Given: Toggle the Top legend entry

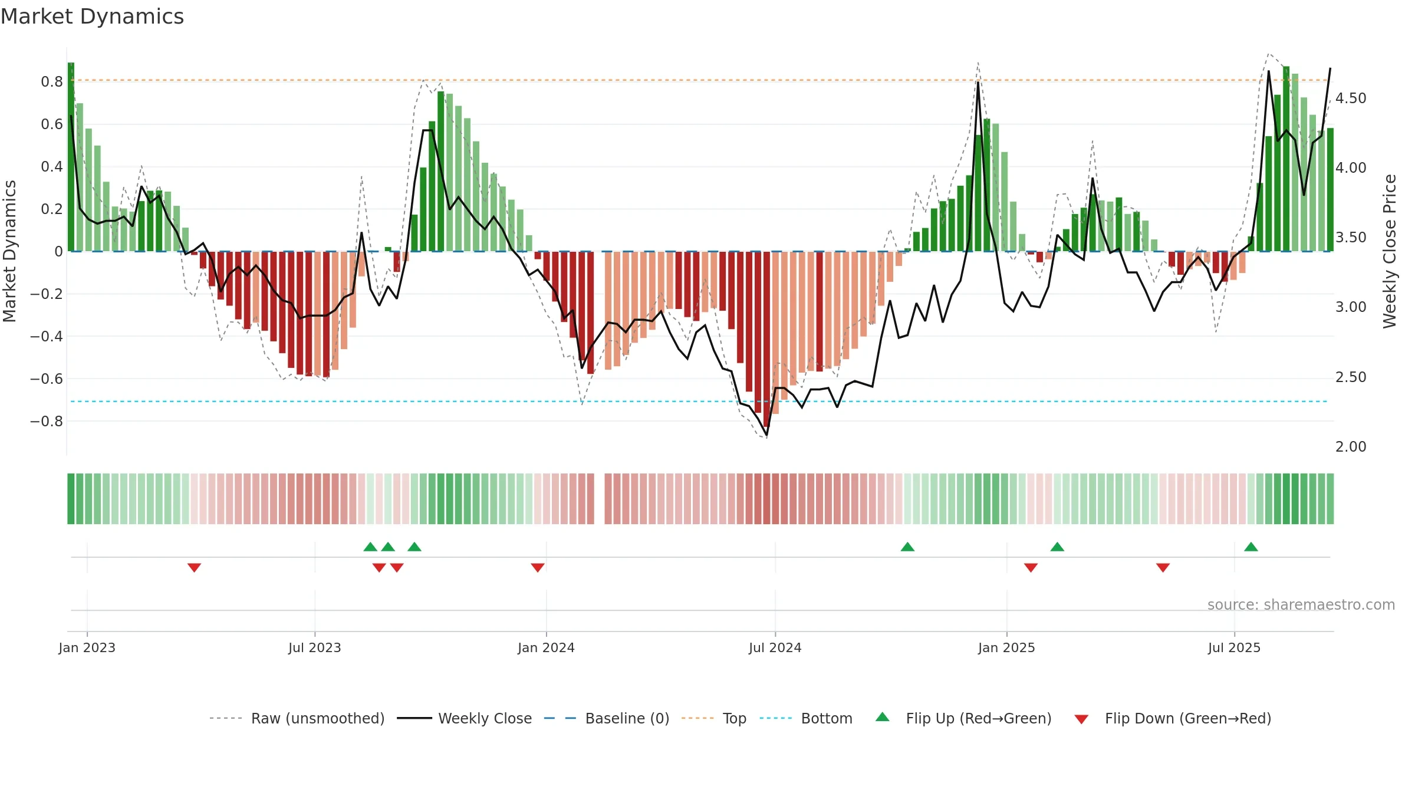Looking at the screenshot, I should tap(713, 718).
